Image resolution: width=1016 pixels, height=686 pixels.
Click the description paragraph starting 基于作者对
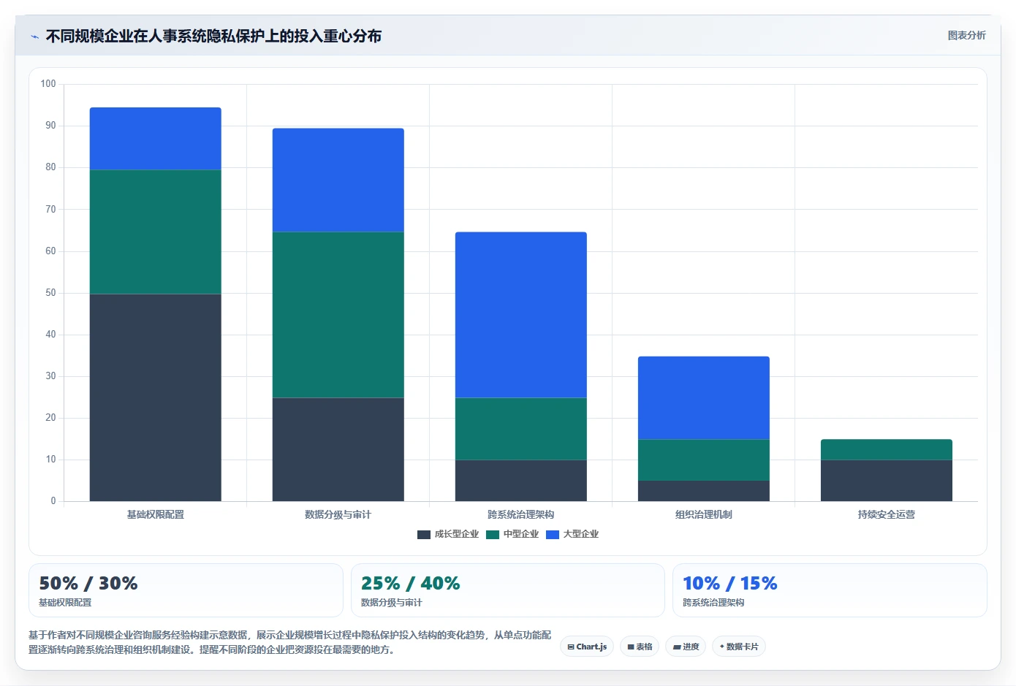(x=290, y=642)
